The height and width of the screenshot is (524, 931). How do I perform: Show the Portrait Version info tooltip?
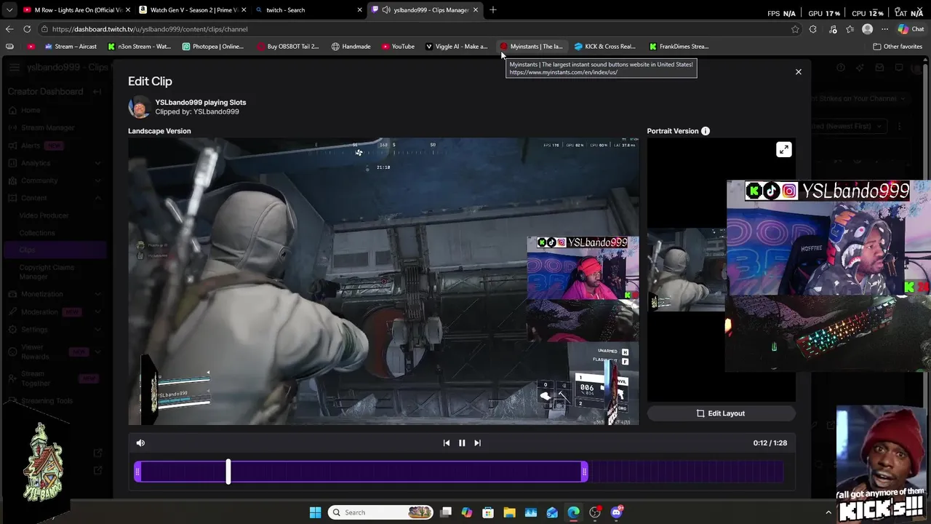tap(706, 131)
